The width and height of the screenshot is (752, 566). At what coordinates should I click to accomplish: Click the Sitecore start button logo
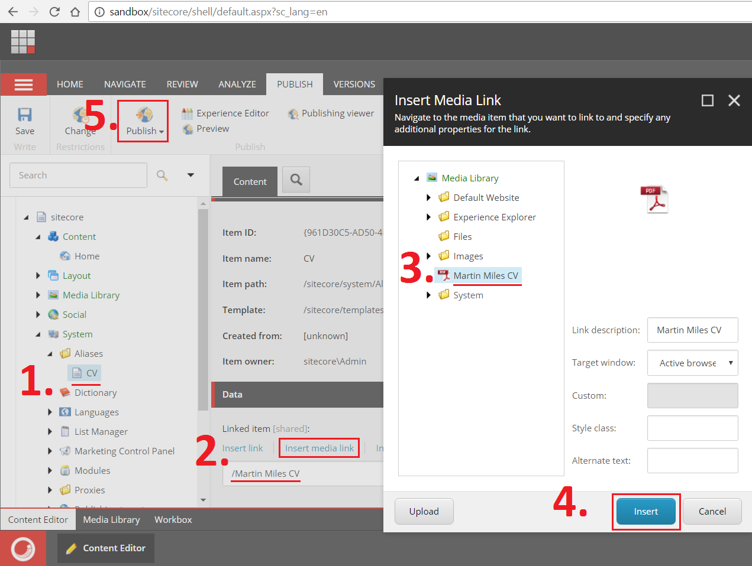click(23, 548)
